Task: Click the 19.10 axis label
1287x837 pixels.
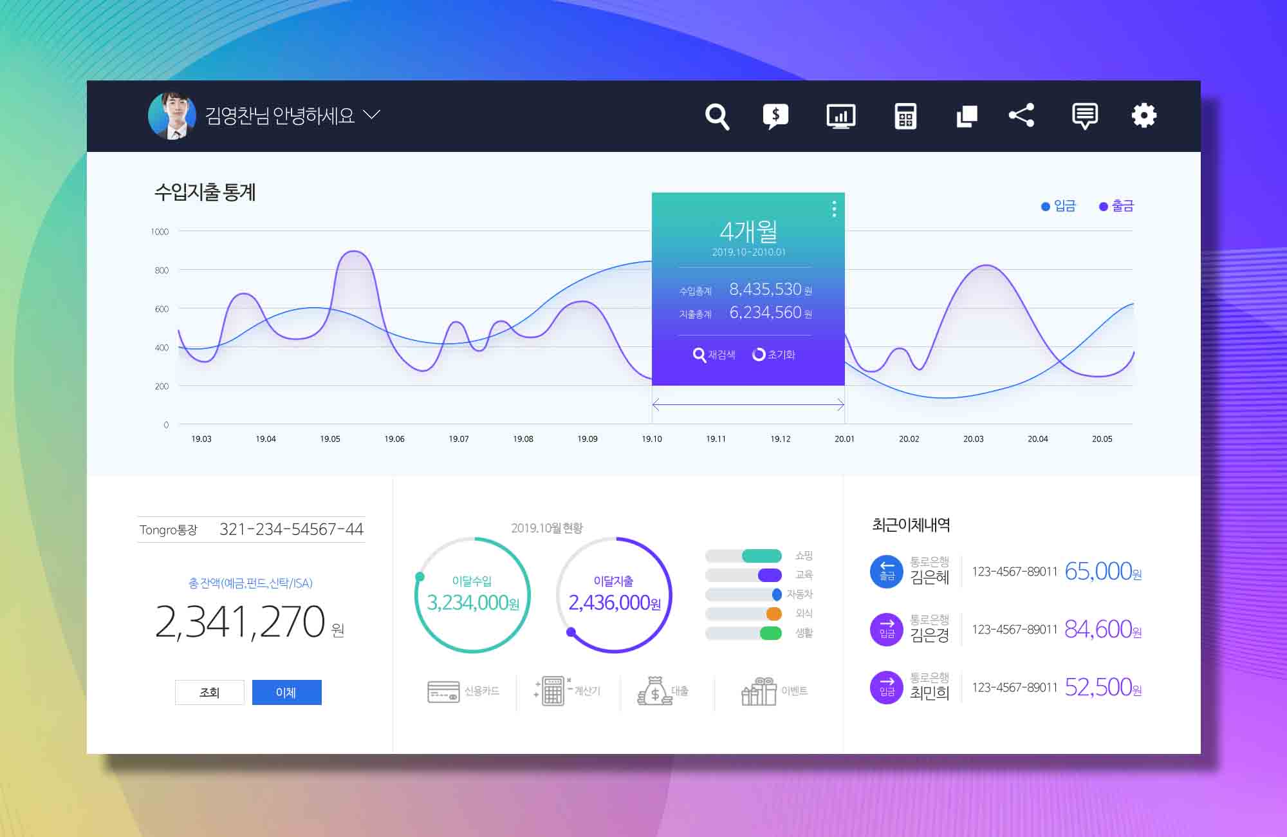Action: [x=652, y=439]
